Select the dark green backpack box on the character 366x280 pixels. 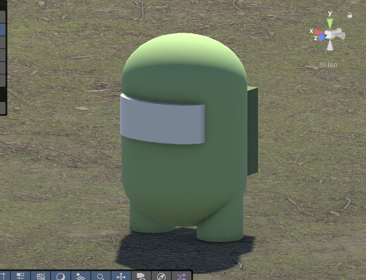253,131
